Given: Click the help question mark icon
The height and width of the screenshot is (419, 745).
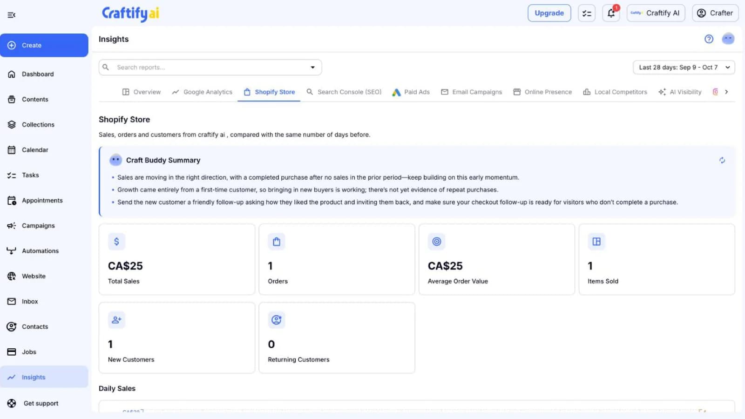Looking at the screenshot, I should click(x=709, y=39).
